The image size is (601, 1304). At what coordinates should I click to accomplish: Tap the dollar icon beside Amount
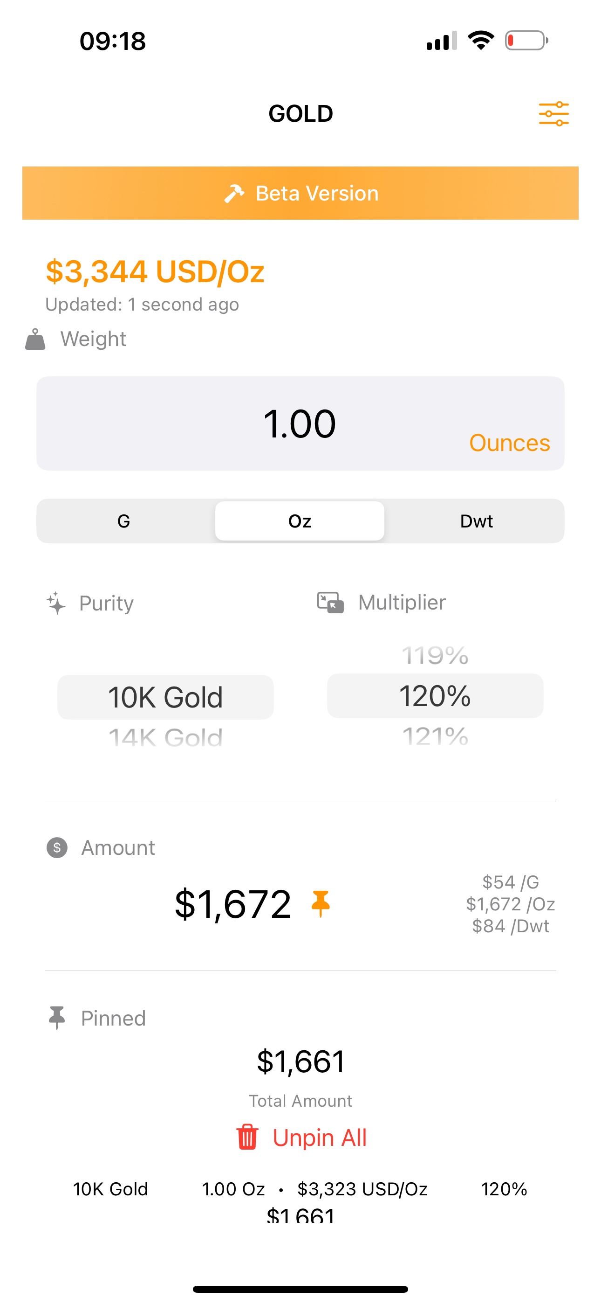pyautogui.click(x=57, y=847)
